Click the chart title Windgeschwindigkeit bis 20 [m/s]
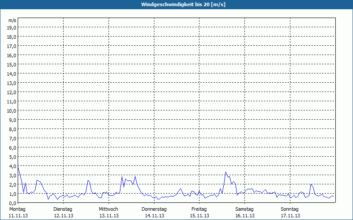The width and height of the screenshot is (353, 220). click(183, 4)
